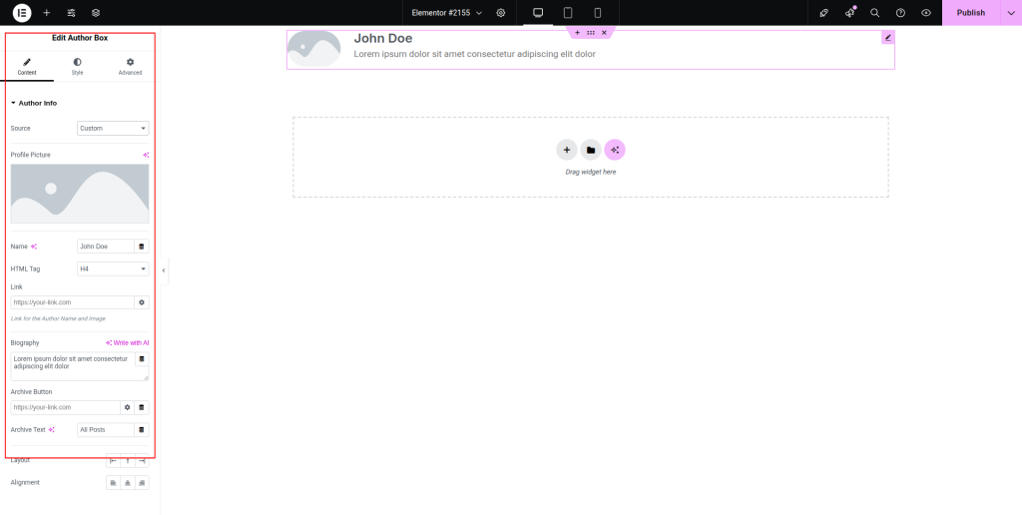Set Alignment to left

click(x=114, y=482)
